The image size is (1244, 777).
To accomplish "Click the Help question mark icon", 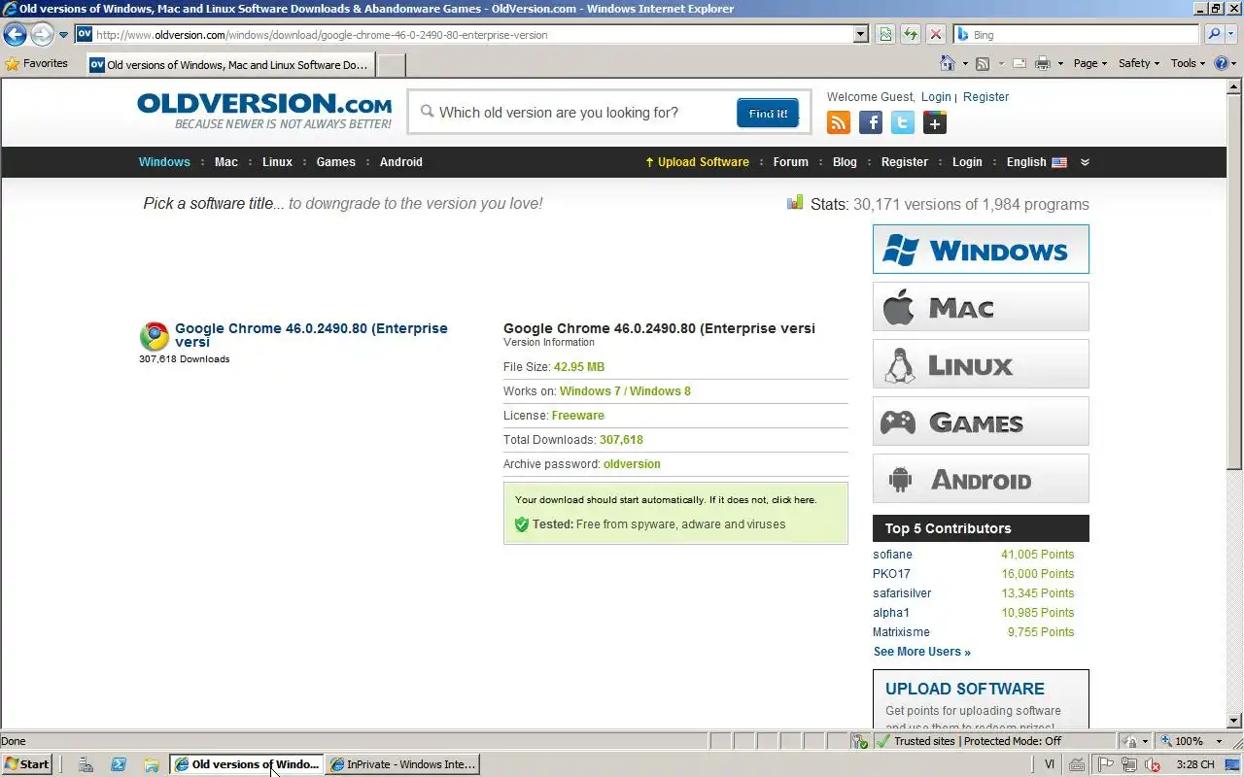I will (x=1221, y=63).
